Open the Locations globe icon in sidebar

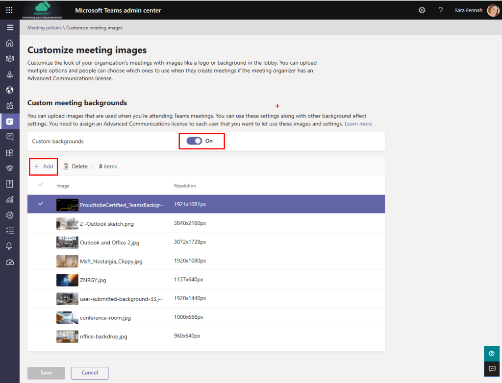(x=10, y=90)
